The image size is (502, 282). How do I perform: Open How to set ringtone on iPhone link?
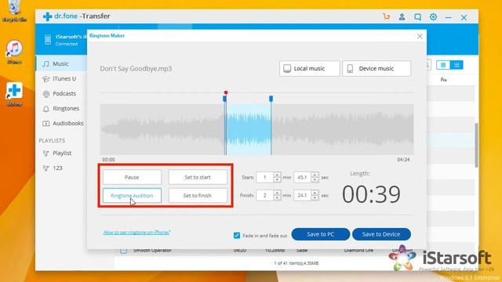(137, 233)
